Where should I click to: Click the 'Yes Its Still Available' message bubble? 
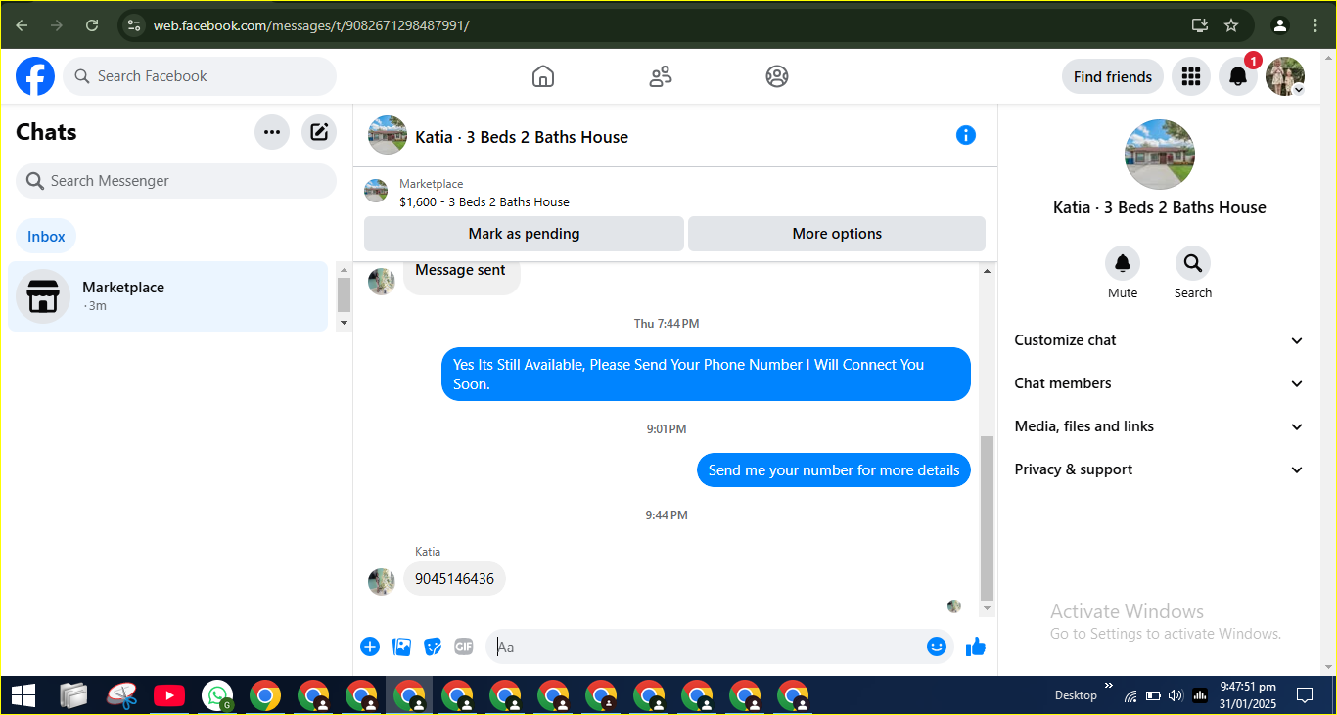point(706,375)
